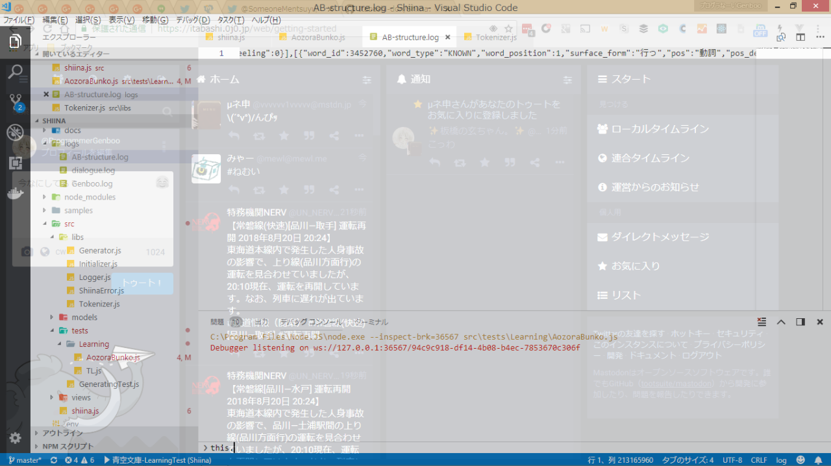Open the Search view in activity bar
The image size is (831, 466).
(15, 71)
